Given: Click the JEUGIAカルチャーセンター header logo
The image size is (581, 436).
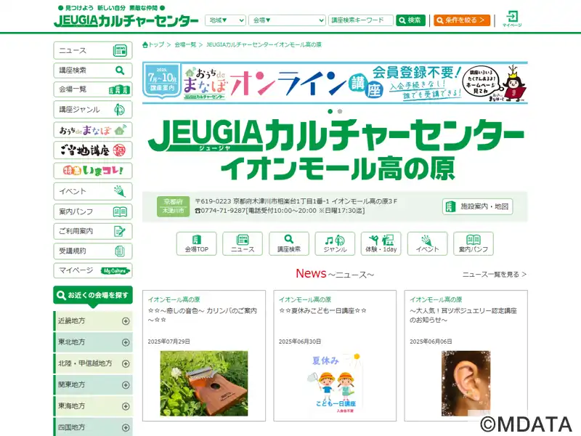Looking at the screenshot, I should (x=126, y=20).
